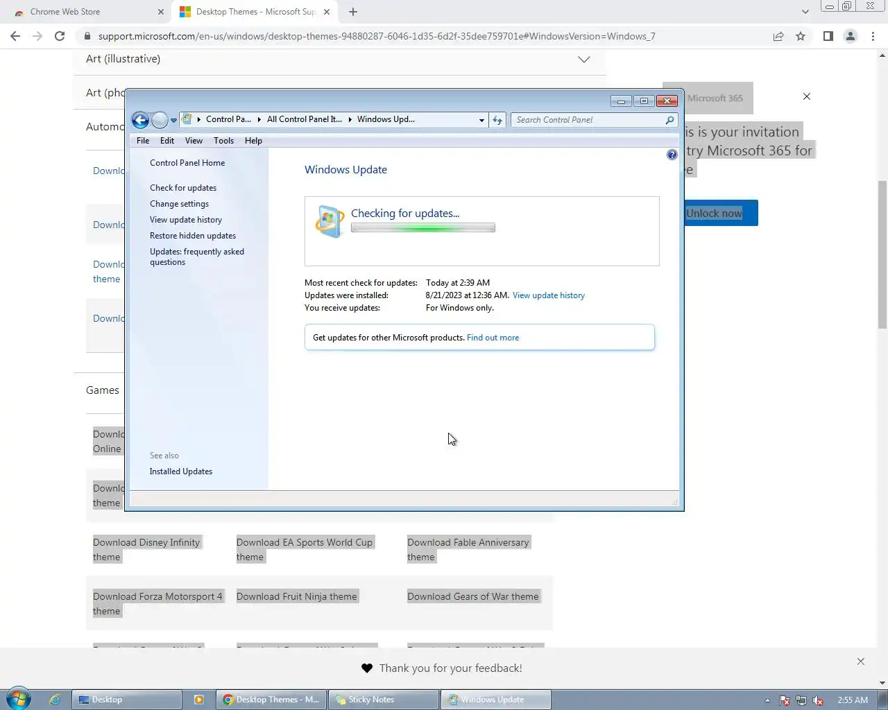Viewport: 888px width, 710px height.
Task: Open address bar history dropdown
Action: coord(481,120)
